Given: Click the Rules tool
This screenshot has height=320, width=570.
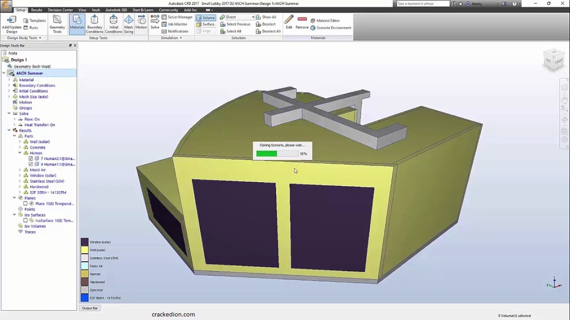Looking at the screenshot, I should [x=31, y=28].
